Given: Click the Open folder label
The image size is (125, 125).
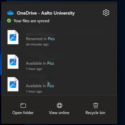Looking at the screenshot, I should tap(23, 113).
